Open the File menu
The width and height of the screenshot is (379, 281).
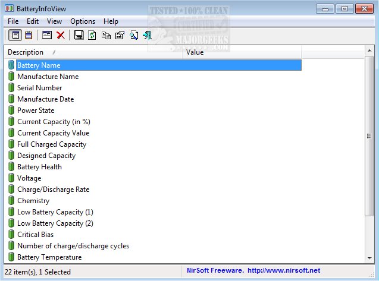[x=13, y=21]
